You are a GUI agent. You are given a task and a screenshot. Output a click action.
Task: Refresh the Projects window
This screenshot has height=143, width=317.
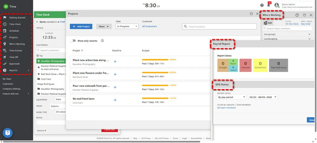point(251,14)
